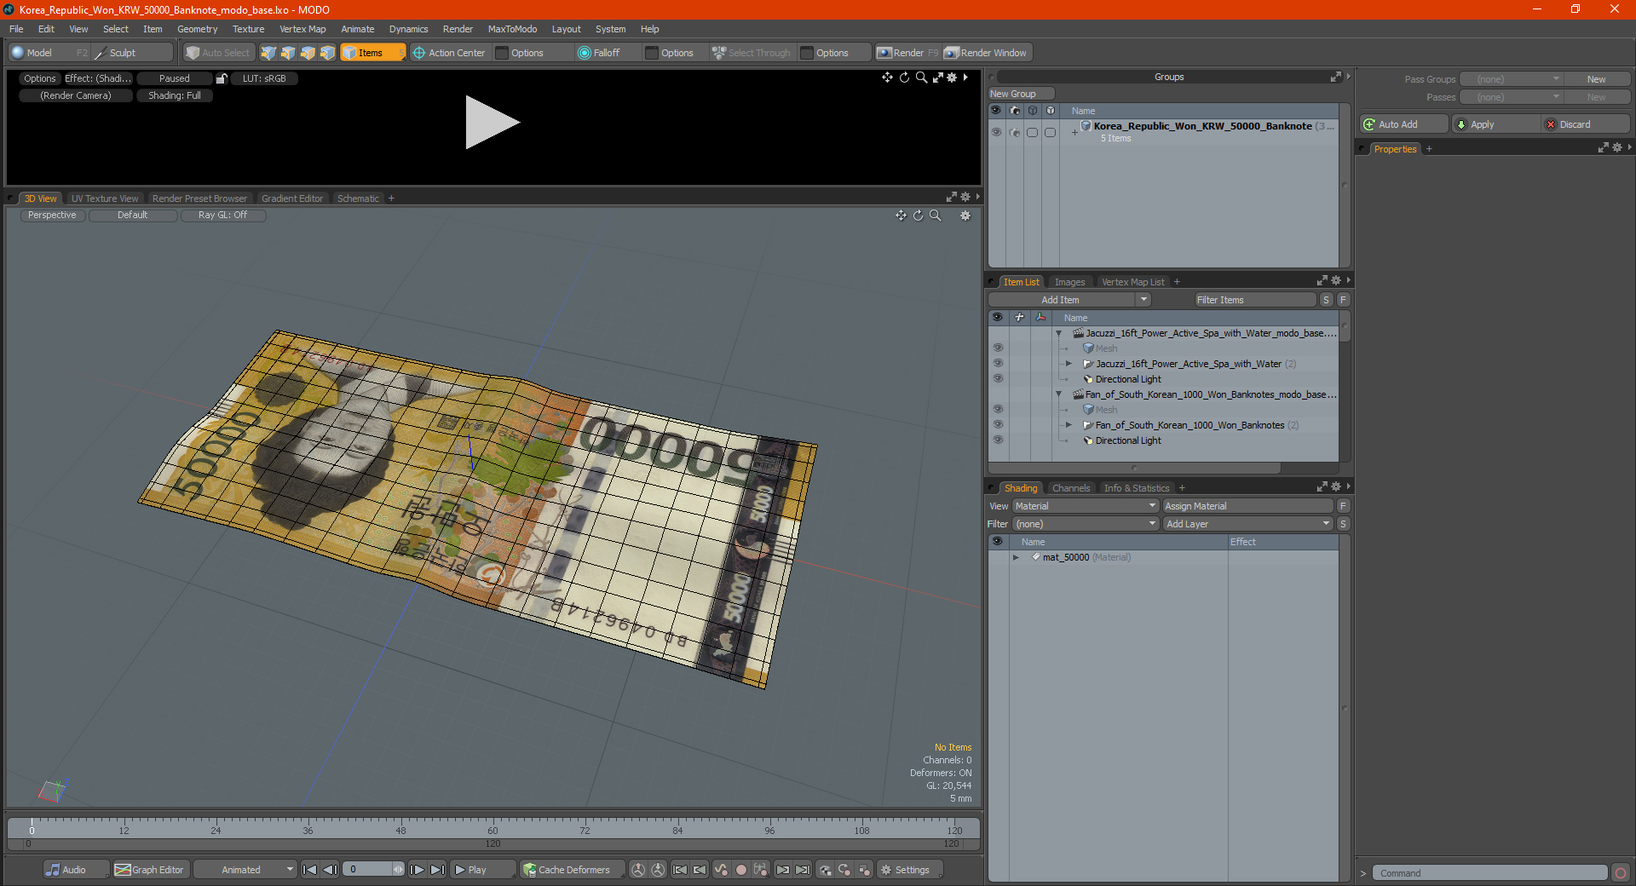Switch to the Channels tab
This screenshot has height=886, width=1636.
(1070, 488)
